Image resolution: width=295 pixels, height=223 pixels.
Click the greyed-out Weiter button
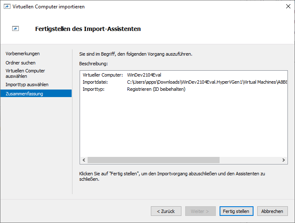(200, 211)
